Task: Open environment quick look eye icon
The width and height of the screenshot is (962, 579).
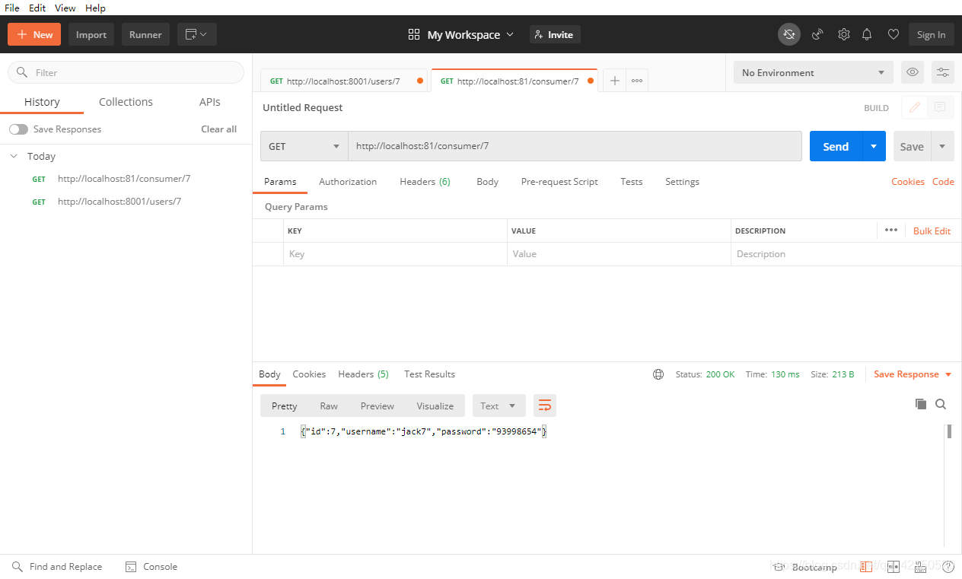Action: (913, 72)
